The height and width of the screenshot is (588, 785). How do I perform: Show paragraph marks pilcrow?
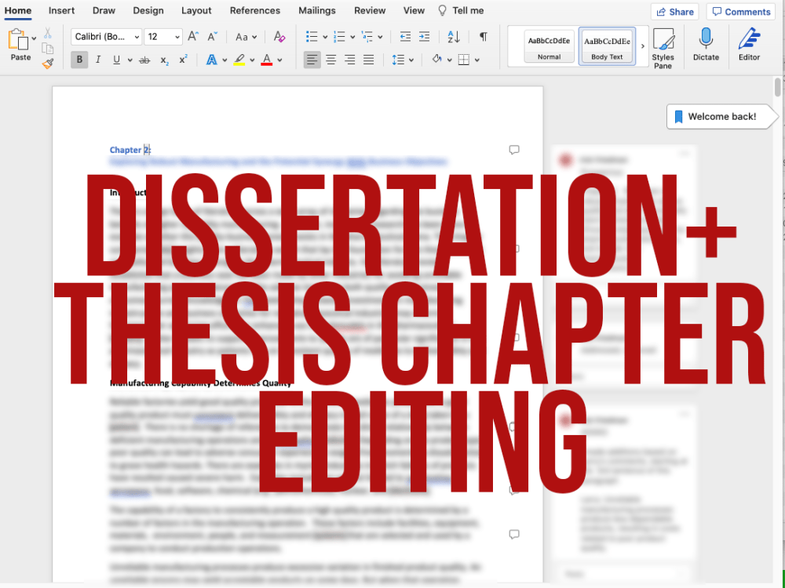(x=483, y=37)
